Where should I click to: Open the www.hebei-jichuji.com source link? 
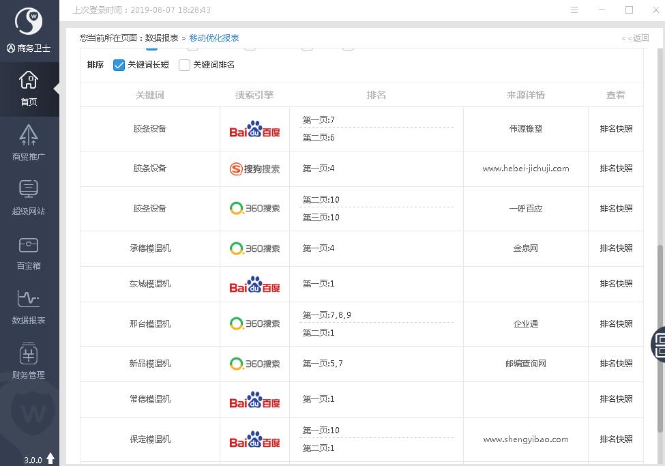(x=525, y=169)
